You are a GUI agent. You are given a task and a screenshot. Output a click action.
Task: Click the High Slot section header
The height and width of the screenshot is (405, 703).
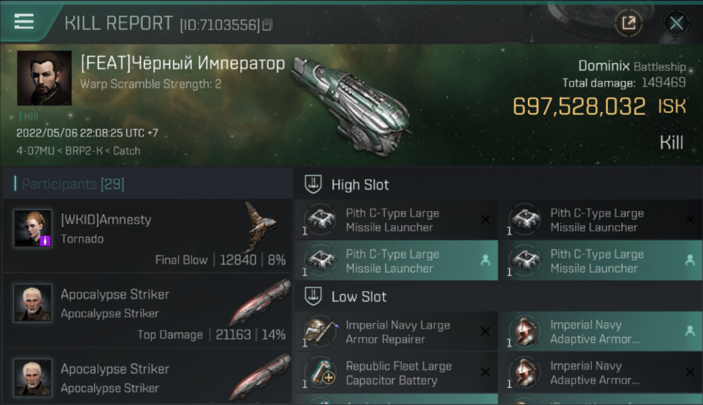coord(360,185)
